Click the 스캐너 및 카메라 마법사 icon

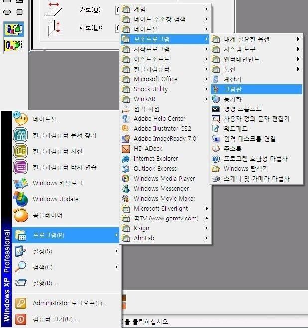[216, 179]
